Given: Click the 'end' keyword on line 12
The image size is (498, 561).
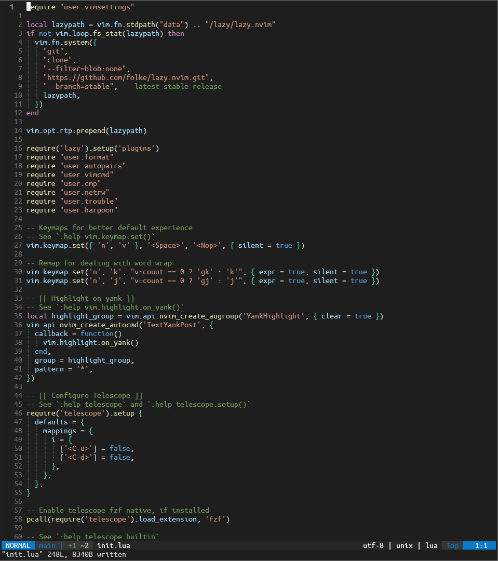Looking at the screenshot, I should pos(33,113).
